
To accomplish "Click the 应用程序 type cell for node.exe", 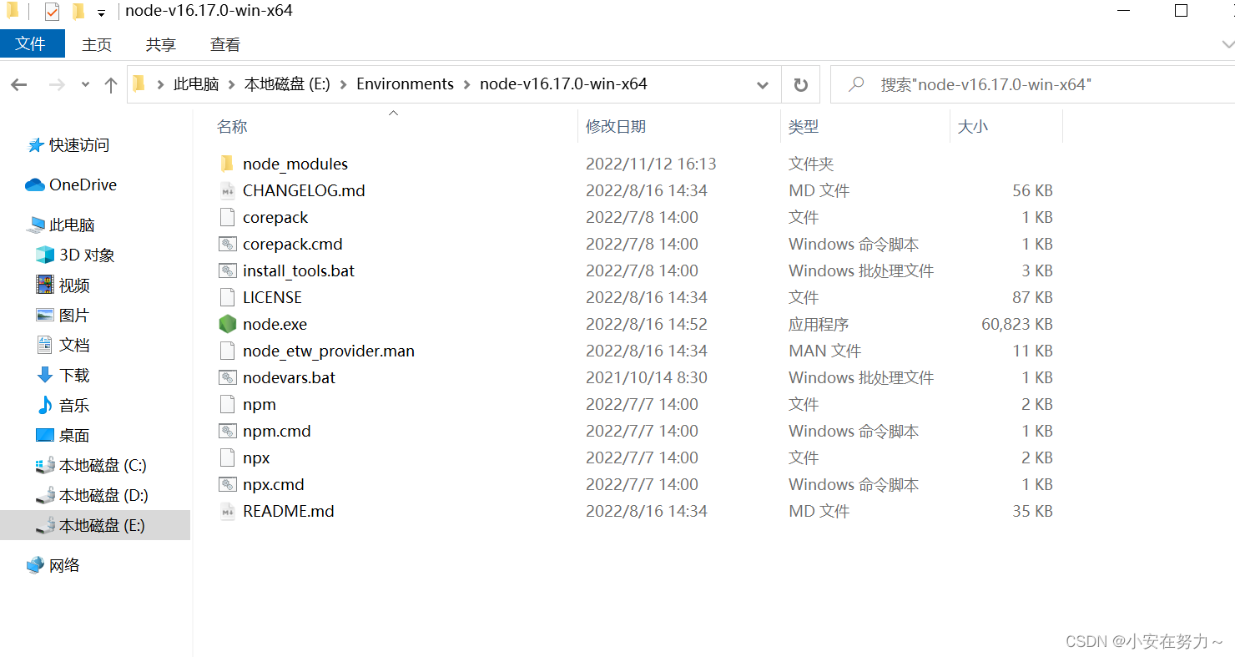I will [x=819, y=325].
